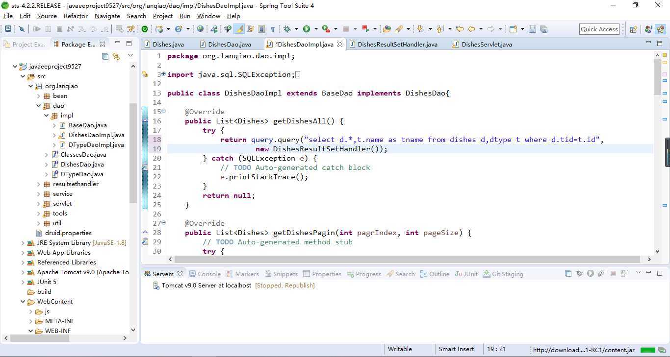Open the Refactor menu
This screenshot has height=357, width=670.
click(76, 16)
